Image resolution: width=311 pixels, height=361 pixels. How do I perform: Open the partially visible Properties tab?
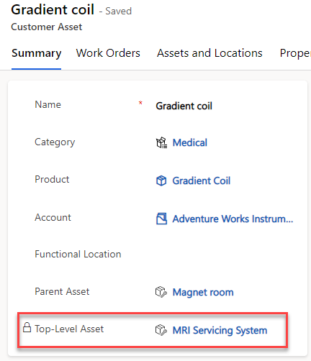295,53
